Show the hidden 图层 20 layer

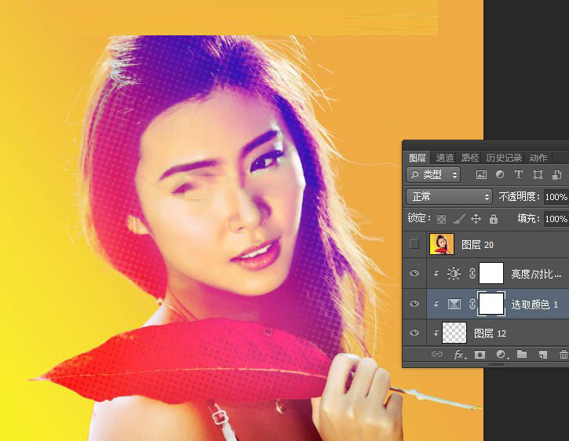(414, 244)
